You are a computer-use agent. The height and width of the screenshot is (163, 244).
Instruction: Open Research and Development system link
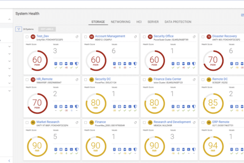point(172,122)
